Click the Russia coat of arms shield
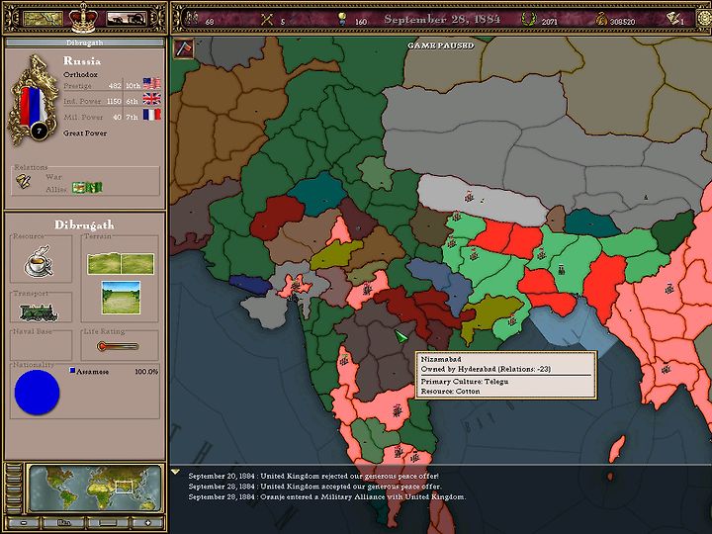The height and width of the screenshot is (534, 712). pos(33,100)
